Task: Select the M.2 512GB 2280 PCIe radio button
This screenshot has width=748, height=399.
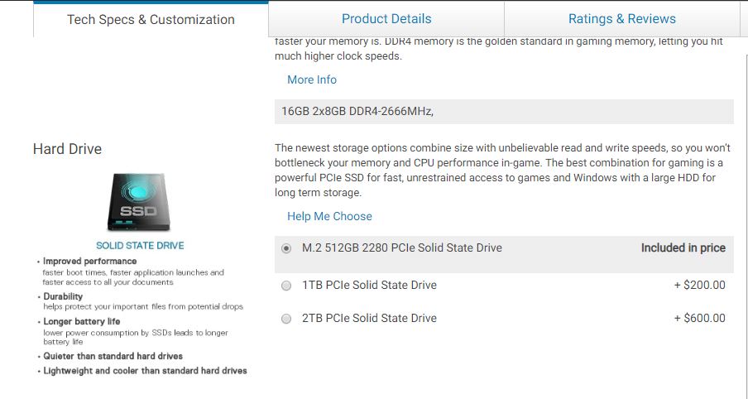Action: (286, 248)
